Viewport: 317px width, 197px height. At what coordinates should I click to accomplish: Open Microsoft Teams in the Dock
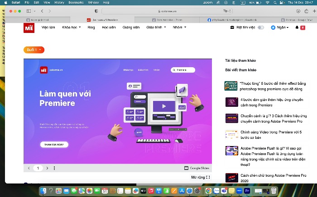coord(224,190)
